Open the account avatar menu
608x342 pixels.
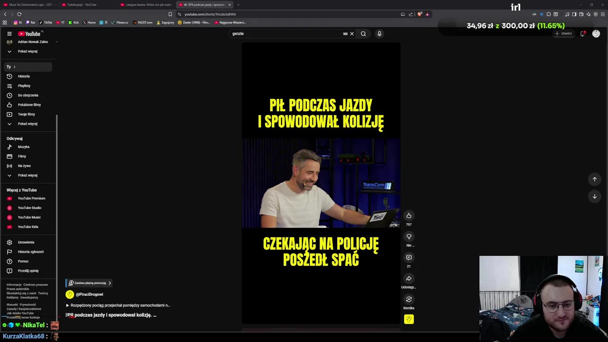click(x=596, y=34)
